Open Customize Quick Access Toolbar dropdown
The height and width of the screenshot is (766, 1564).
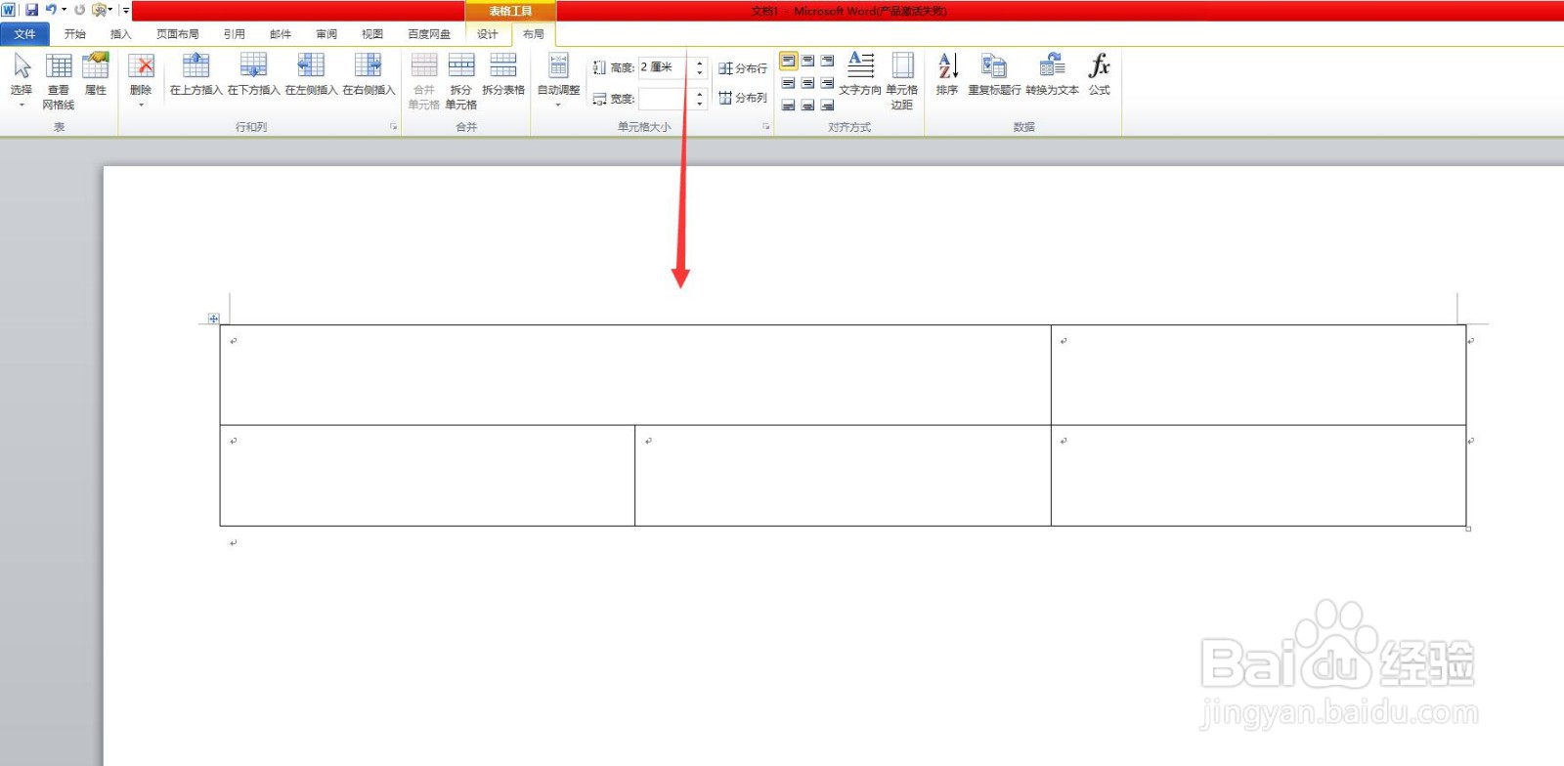pyautogui.click(x=125, y=10)
